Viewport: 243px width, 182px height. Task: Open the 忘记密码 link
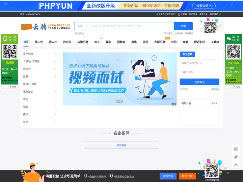184,89
